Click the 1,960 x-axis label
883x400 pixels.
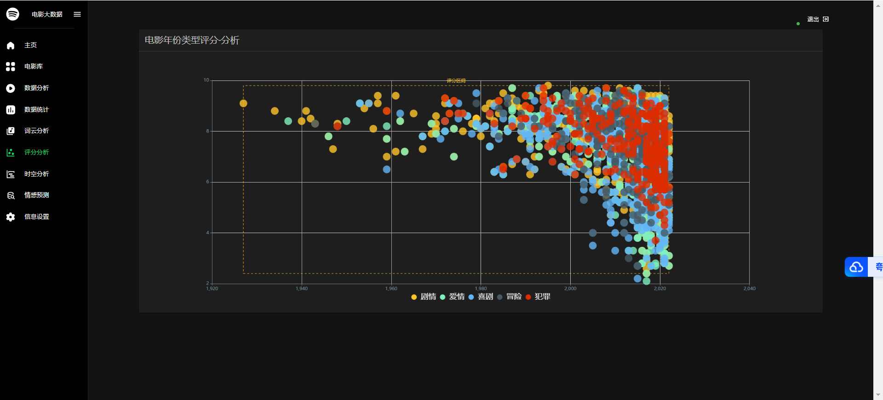pyautogui.click(x=391, y=289)
